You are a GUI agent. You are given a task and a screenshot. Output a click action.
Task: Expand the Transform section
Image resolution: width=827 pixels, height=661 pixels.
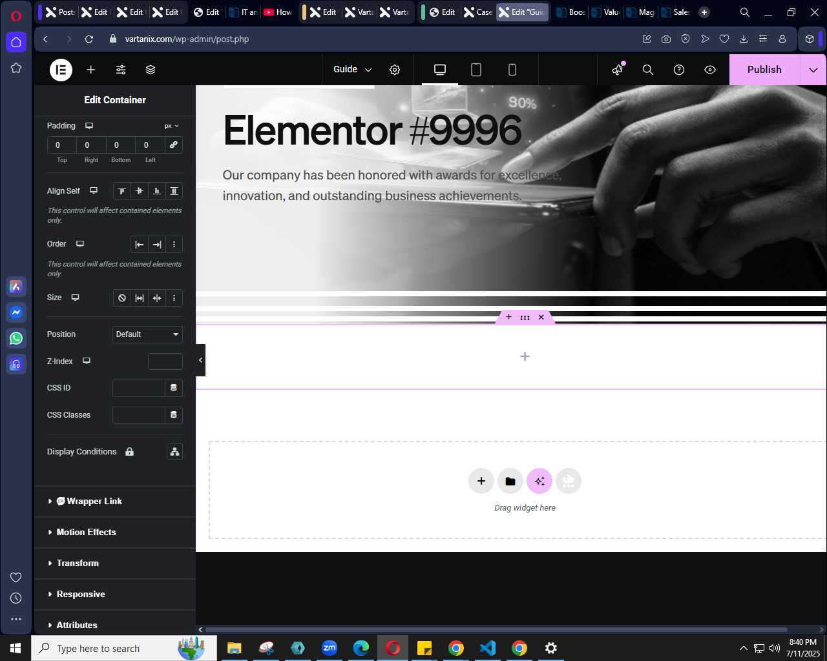click(115, 564)
